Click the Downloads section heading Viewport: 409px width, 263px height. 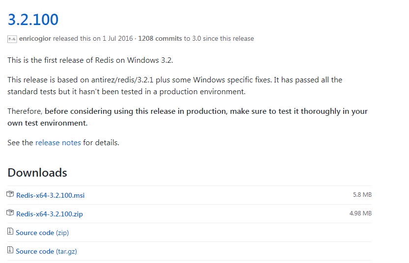(37, 173)
